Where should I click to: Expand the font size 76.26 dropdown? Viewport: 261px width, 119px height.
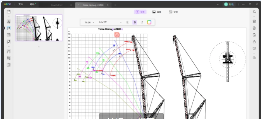pos(89,22)
